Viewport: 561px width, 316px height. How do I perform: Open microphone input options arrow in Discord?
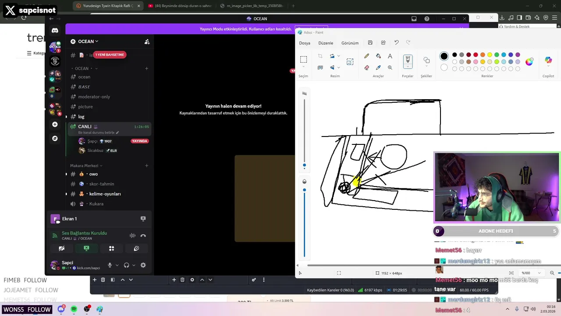pos(117,265)
